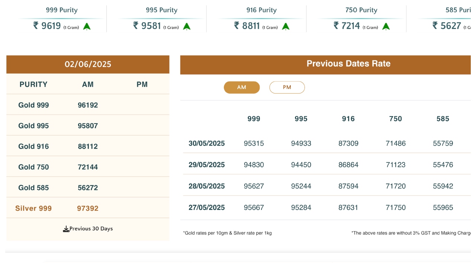Screen dimensions: 476x268
Task: Click the Previous Dates Rate header
Action: pos(348,64)
